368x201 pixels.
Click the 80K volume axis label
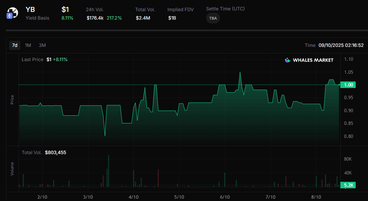click(x=348, y=159)
